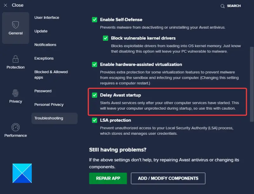Image resolution: width=254 pixels, height=194 pixels.
Task: Close settings with the X icon
Action: coord(5,5)
